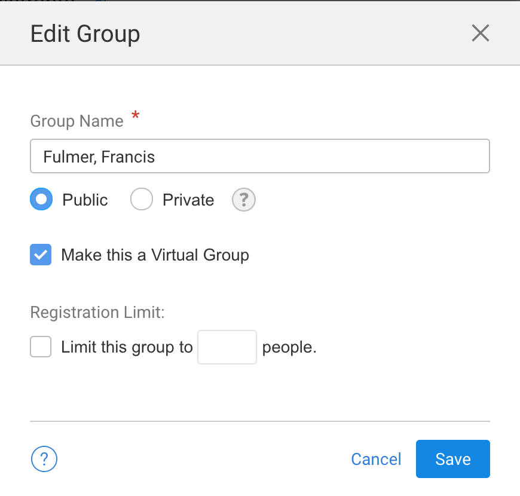This screenshot has height=496, width=520.
Task: Click the Group Name text field
Action: pos(259,157)
